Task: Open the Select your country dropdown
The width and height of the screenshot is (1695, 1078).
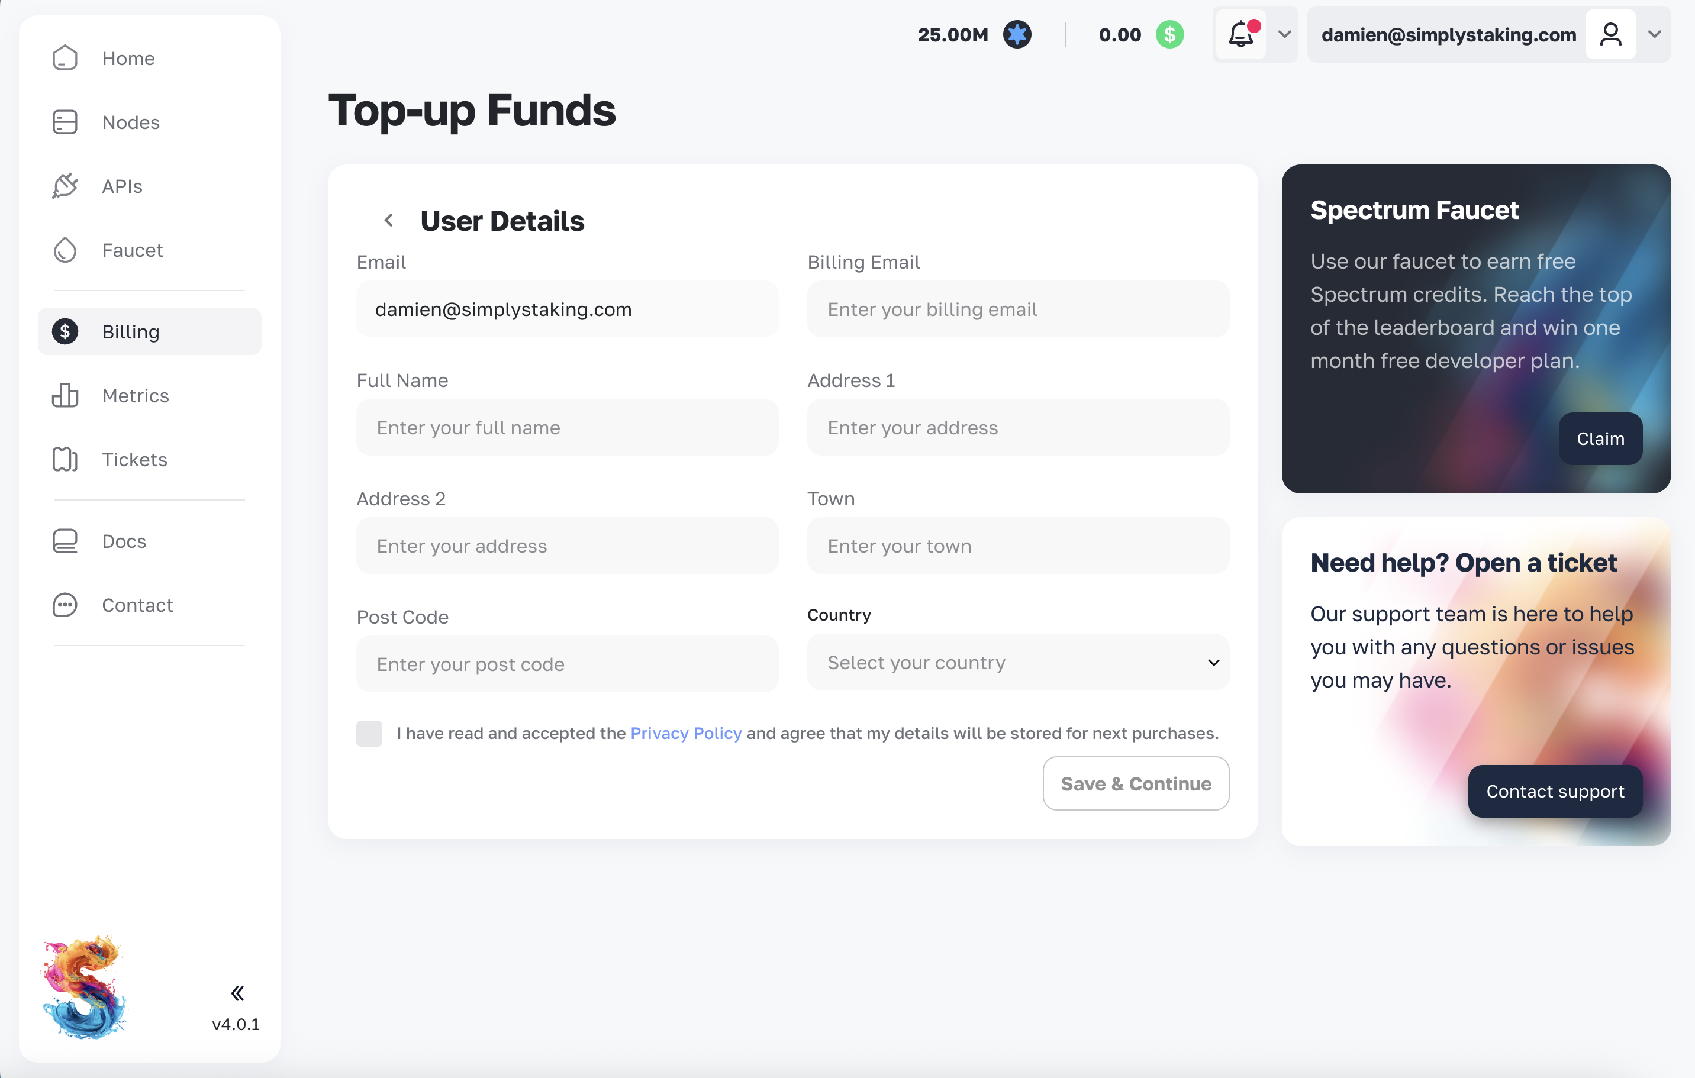Action: tap(1018, 662)
